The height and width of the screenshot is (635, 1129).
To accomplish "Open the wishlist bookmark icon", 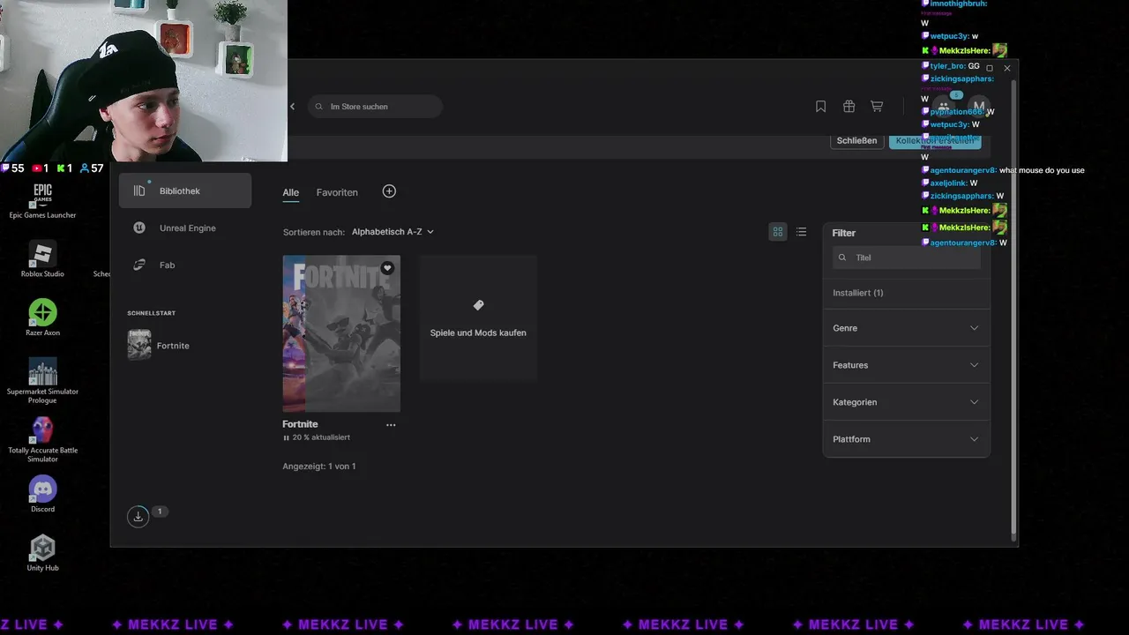I will [x=820, y=107].
